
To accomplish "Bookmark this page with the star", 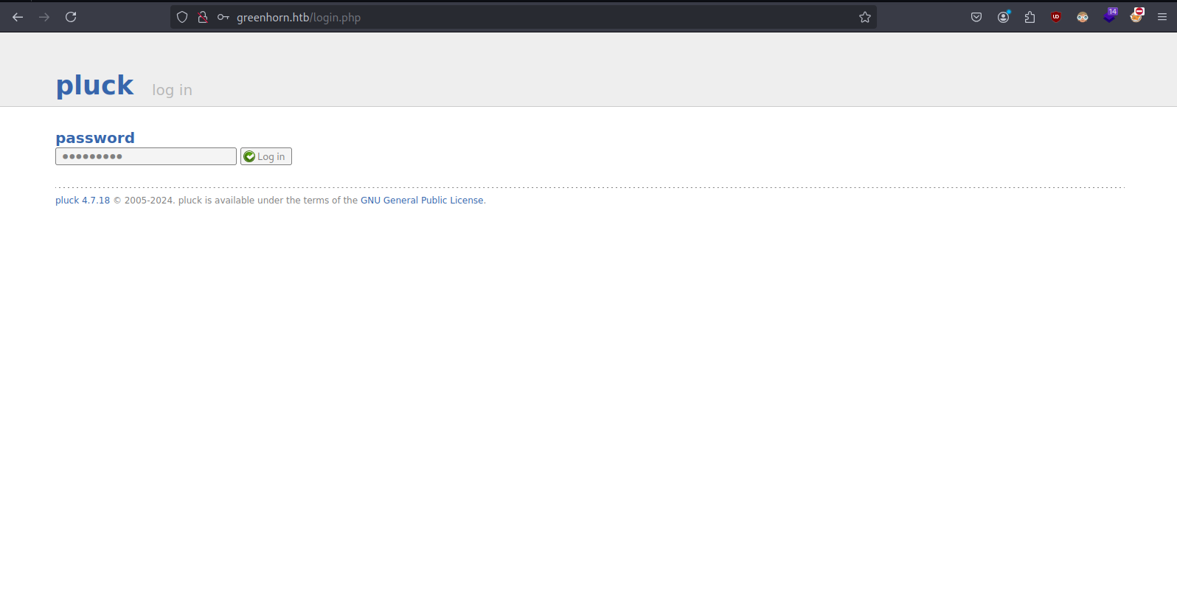I will point(865,17).
